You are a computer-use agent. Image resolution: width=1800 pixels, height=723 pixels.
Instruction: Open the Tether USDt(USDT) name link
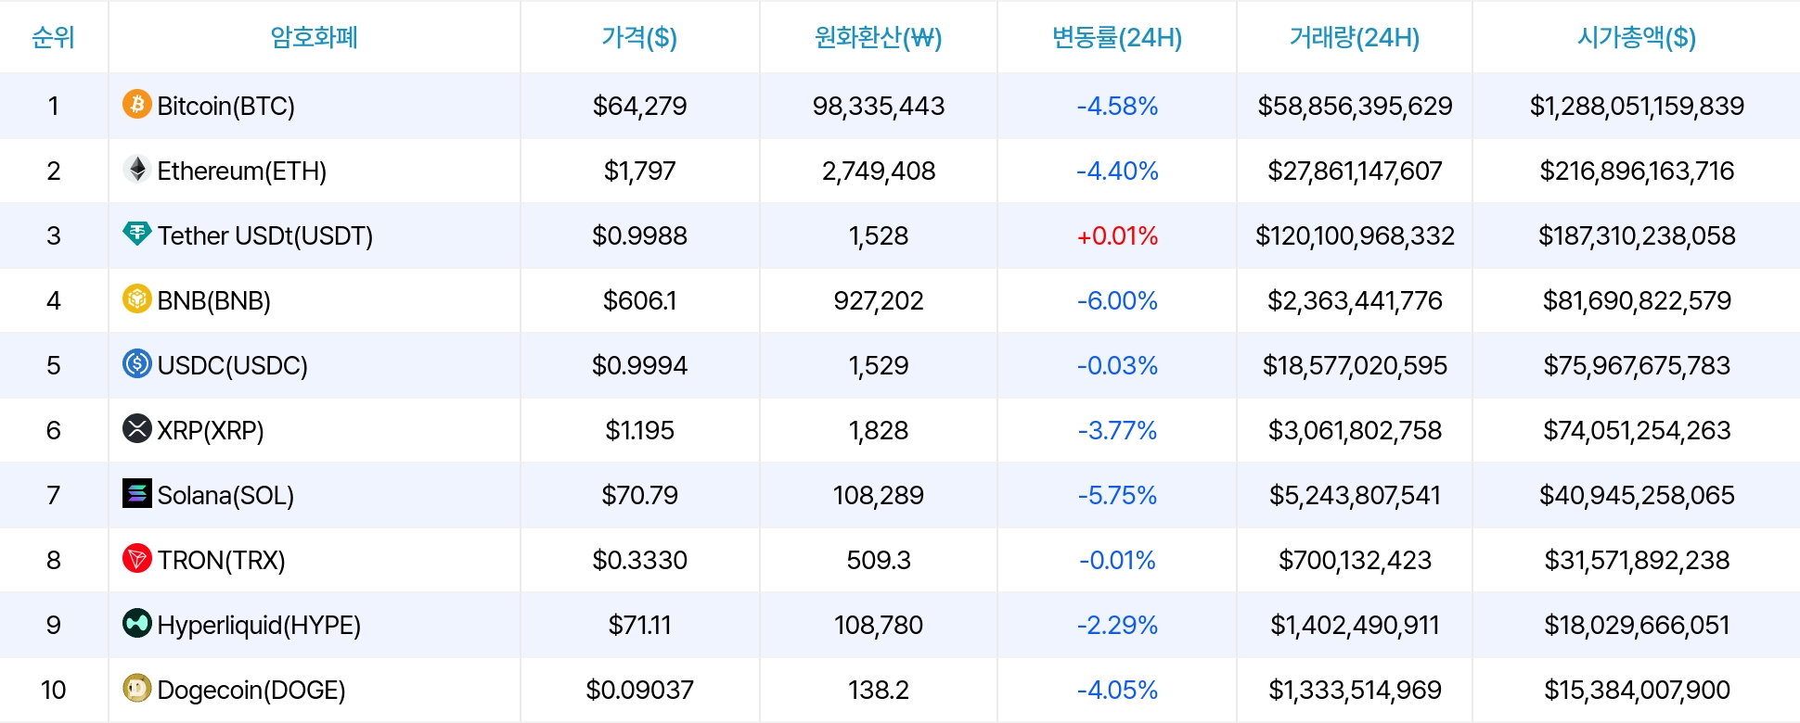(265, 235)
